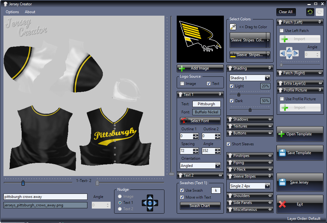This screenshot has height=223, width=327.
Task: Click the Exit button
Action: tap(300, 204)
